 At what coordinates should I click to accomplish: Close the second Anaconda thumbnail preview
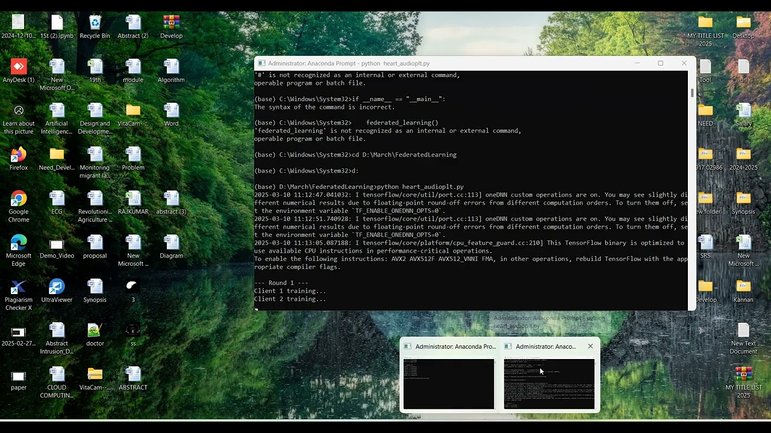[x=590, y=346]
